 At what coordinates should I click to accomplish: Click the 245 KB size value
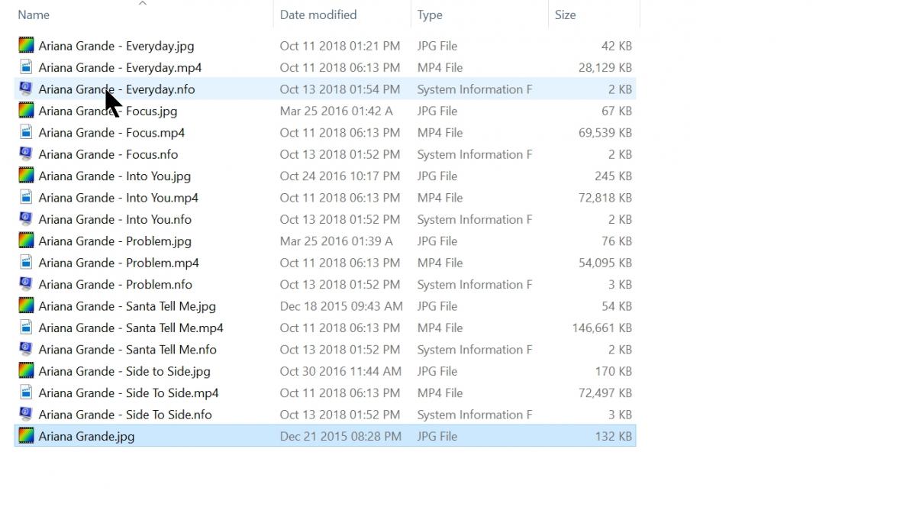[x=613, y=176]
